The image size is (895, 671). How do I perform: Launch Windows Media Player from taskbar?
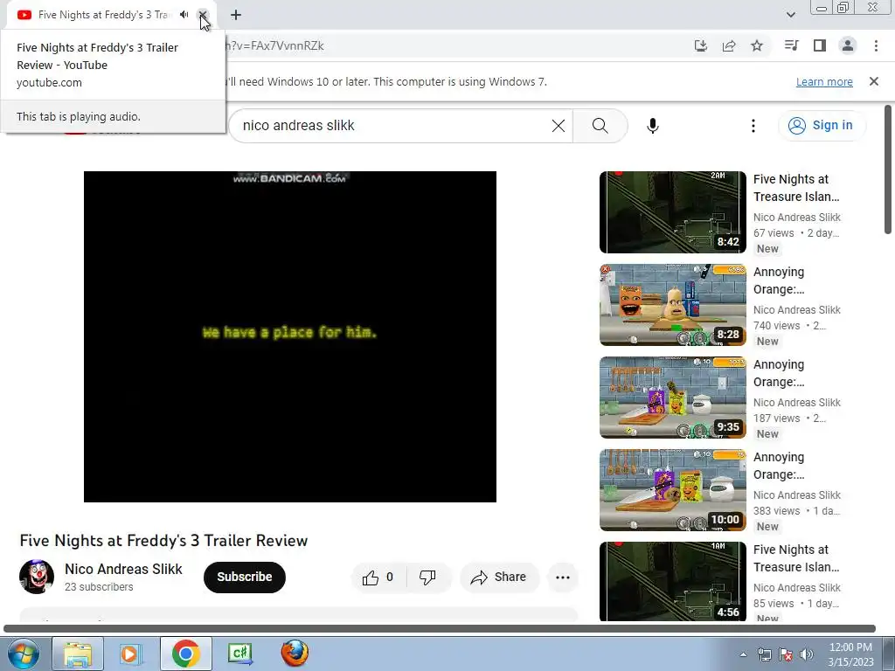pos(131,654)
